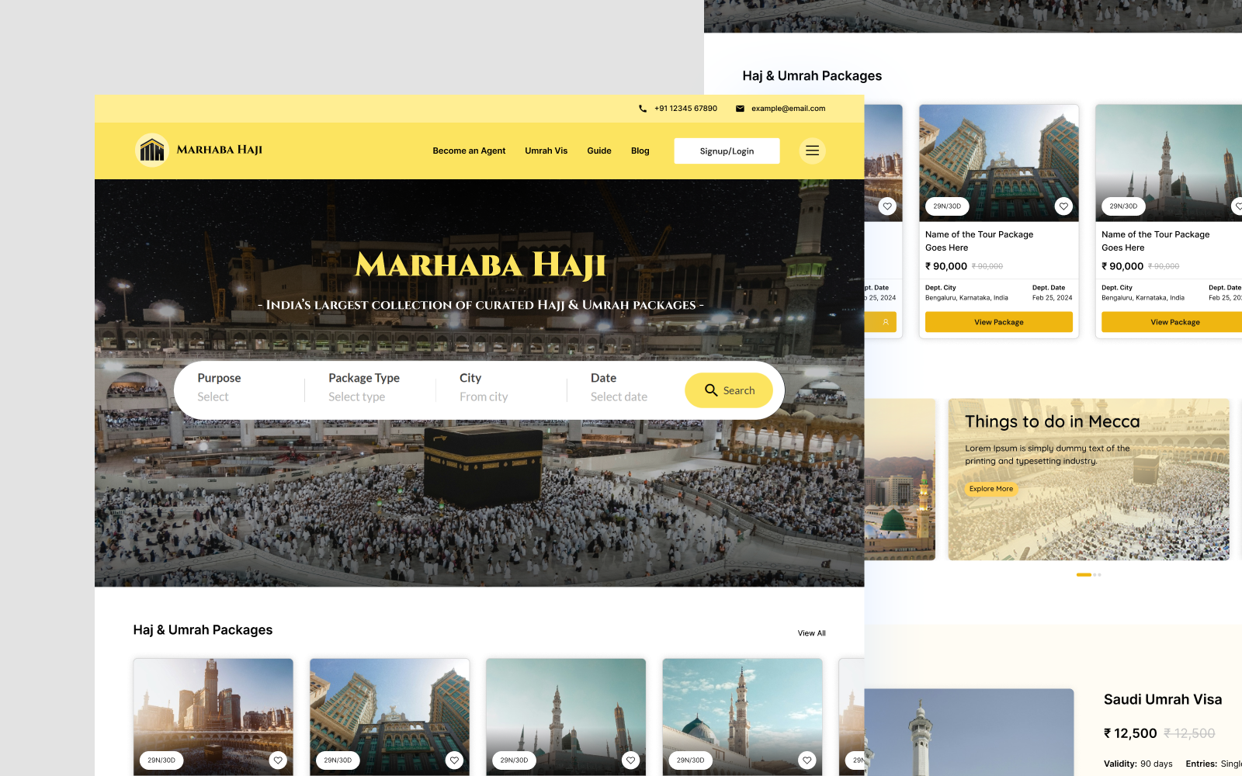This screenshot has height=776, width=1242.
Task: Open the Date select dropdown
Action: tap(619, 387)
